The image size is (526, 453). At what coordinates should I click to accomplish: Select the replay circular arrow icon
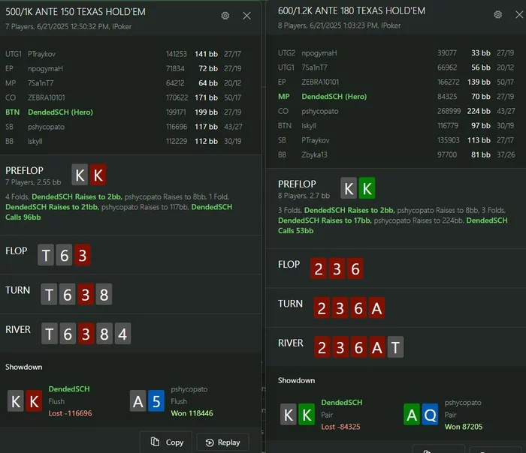point(210,442)
